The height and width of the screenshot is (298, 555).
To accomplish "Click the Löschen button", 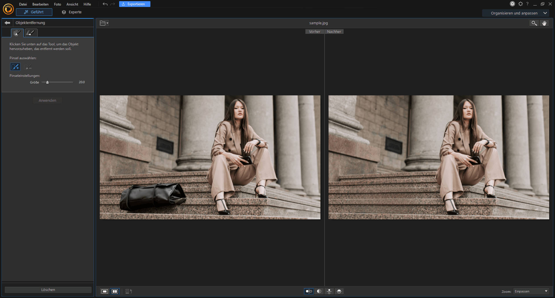I will [x=48, y=290].
